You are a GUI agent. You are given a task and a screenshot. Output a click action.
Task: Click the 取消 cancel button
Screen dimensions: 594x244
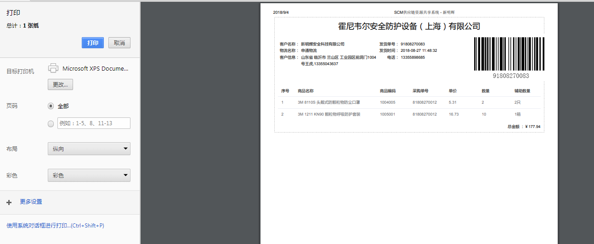pyautogui.click(x=119, y=43)
